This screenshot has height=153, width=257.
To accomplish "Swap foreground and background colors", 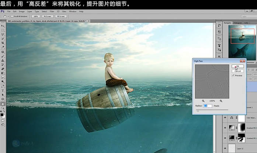I will (x=4, y=112).
